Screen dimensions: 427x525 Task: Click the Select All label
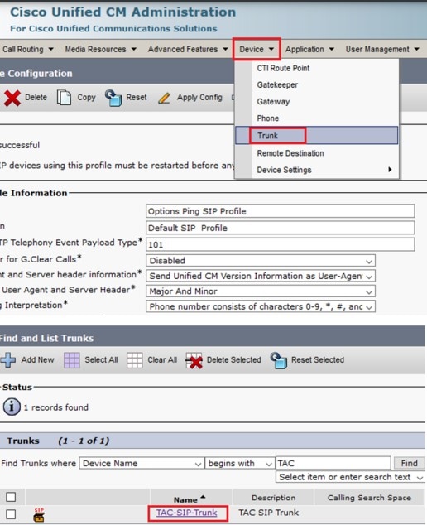101,360
